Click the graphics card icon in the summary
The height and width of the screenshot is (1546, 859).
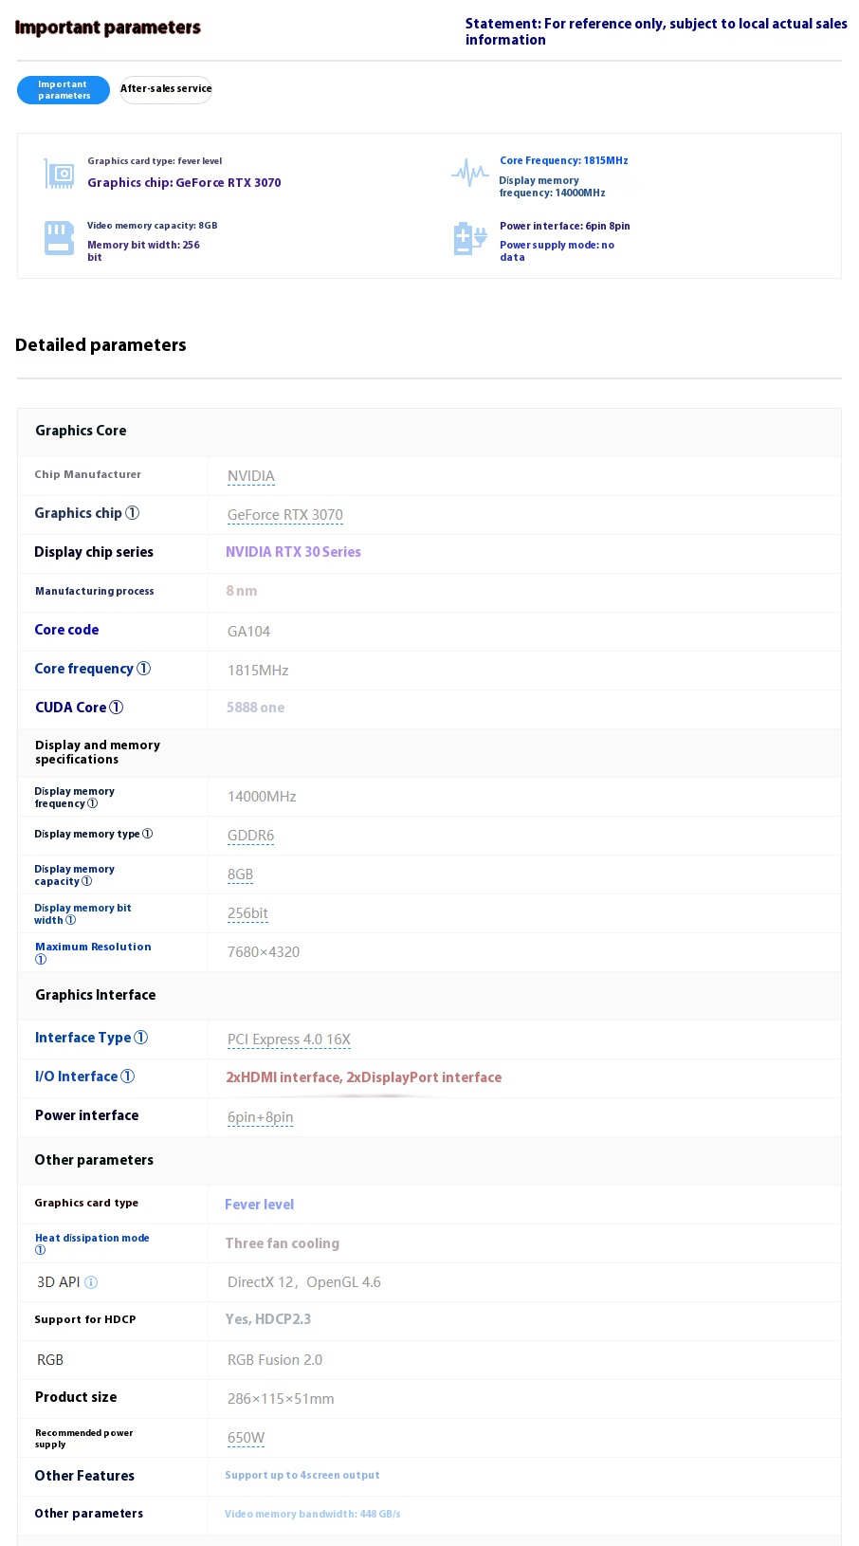click(59, 174)
